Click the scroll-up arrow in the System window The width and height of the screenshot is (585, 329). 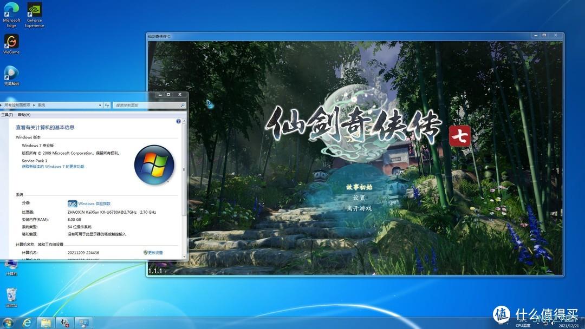[184, 121]
